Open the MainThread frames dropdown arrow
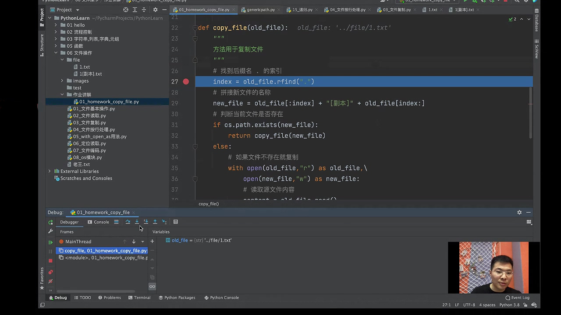Image resolution: width=561 pixels, height=315 pixels. click(142, 241)
